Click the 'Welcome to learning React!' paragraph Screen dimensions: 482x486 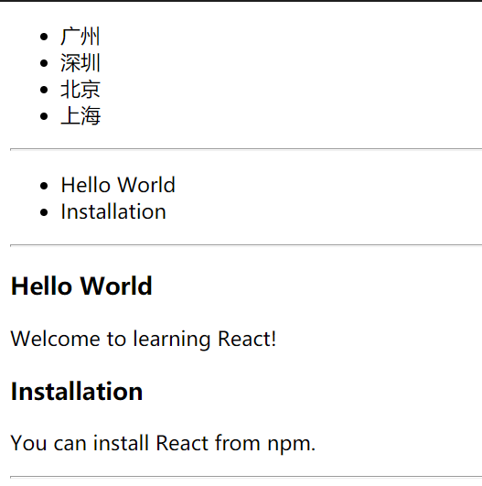click(144, 339)
